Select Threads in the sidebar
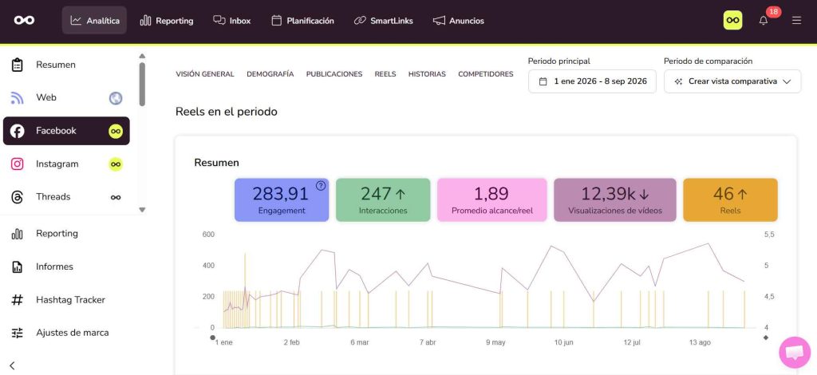 [x=66, y=197]
